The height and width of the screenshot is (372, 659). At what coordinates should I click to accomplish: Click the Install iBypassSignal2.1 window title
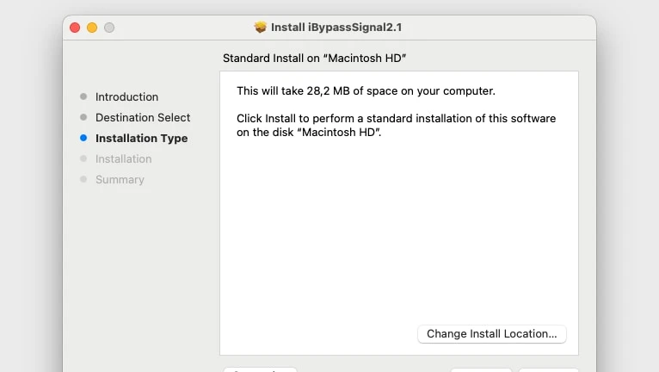click(x=336, y=28)
